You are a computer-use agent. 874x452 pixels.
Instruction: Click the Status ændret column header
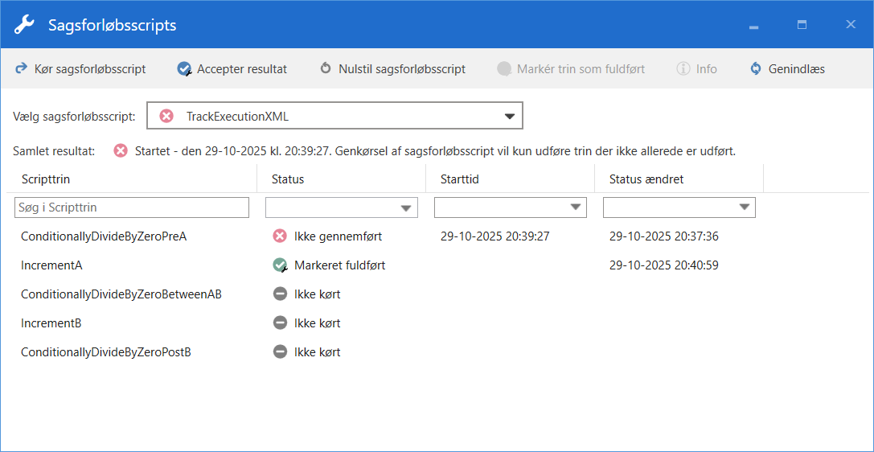(646, 179)
